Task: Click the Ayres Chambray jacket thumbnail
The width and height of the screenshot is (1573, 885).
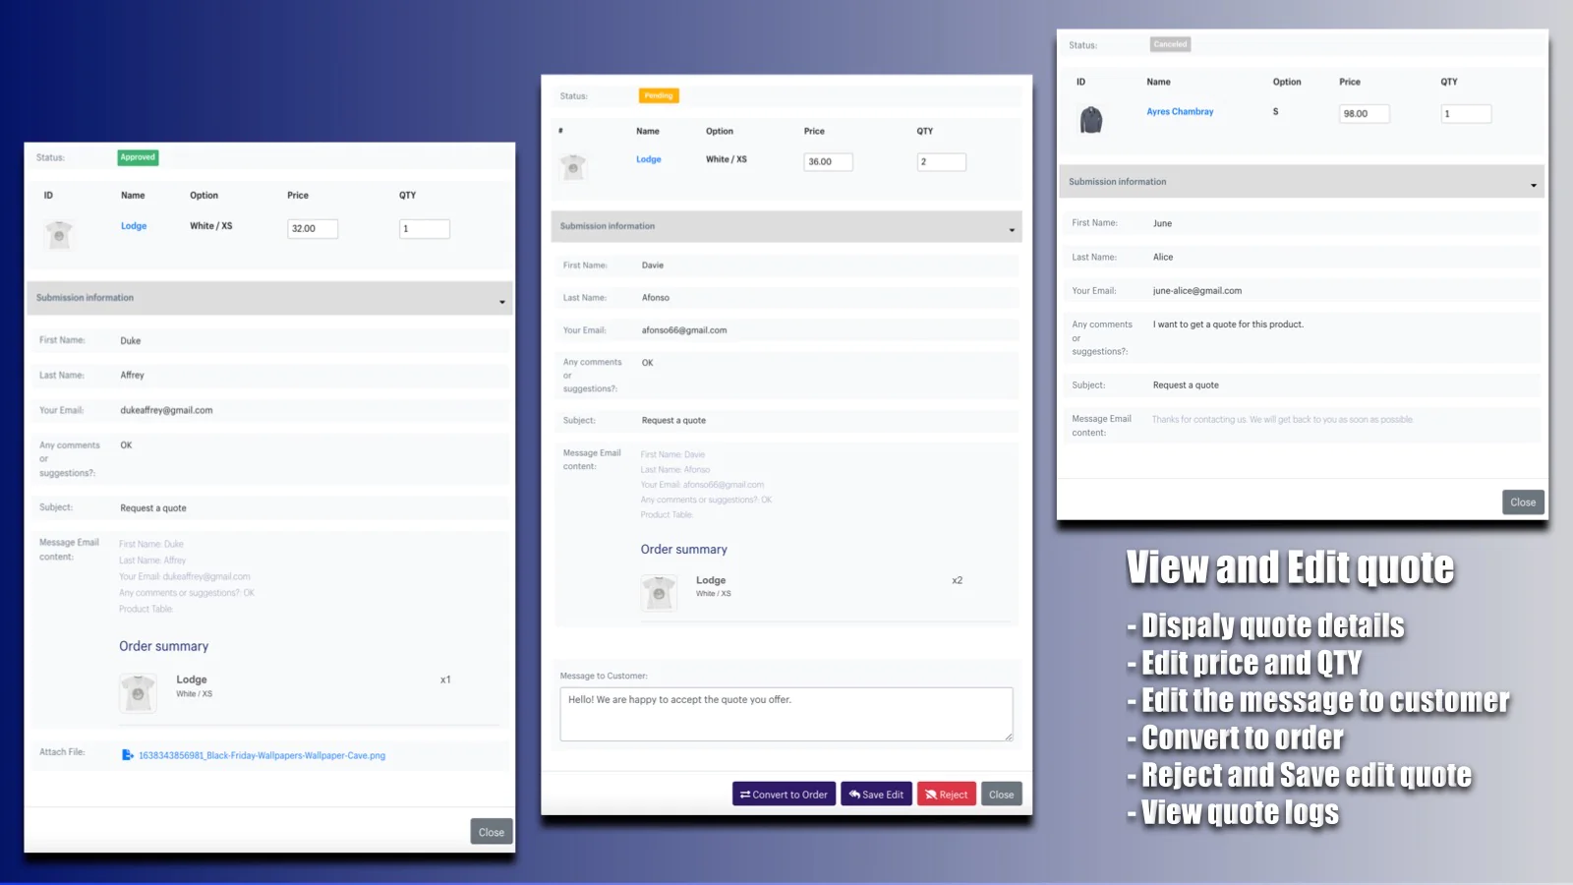Action: tap(1091, 119)
